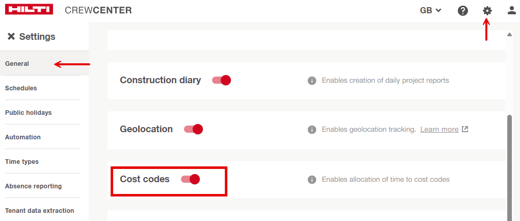Click info icon beside Geolocation description
The width and height of the screenshot is (520, 221).
(312, 130)
